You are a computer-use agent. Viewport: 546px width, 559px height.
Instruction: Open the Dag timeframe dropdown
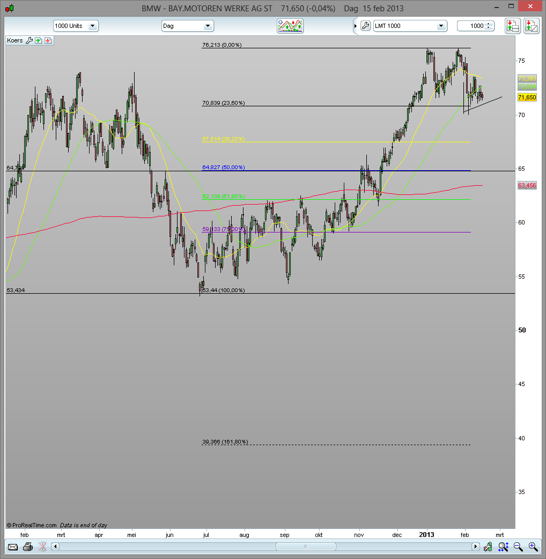187,26
